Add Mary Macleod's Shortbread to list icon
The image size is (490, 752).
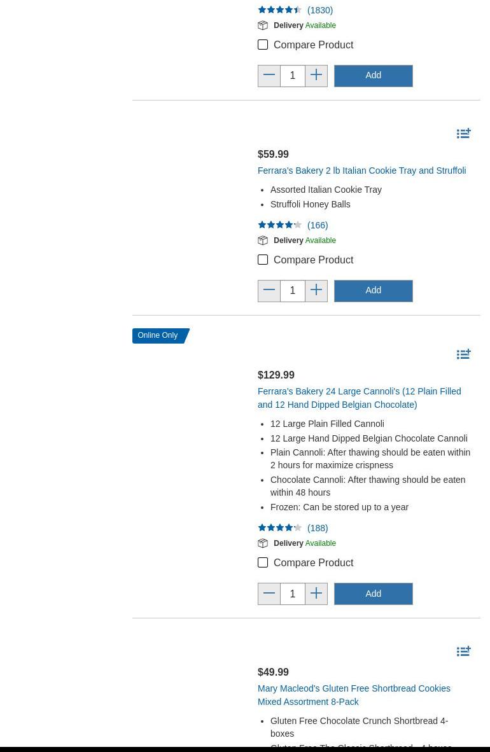tap(463, 651)
